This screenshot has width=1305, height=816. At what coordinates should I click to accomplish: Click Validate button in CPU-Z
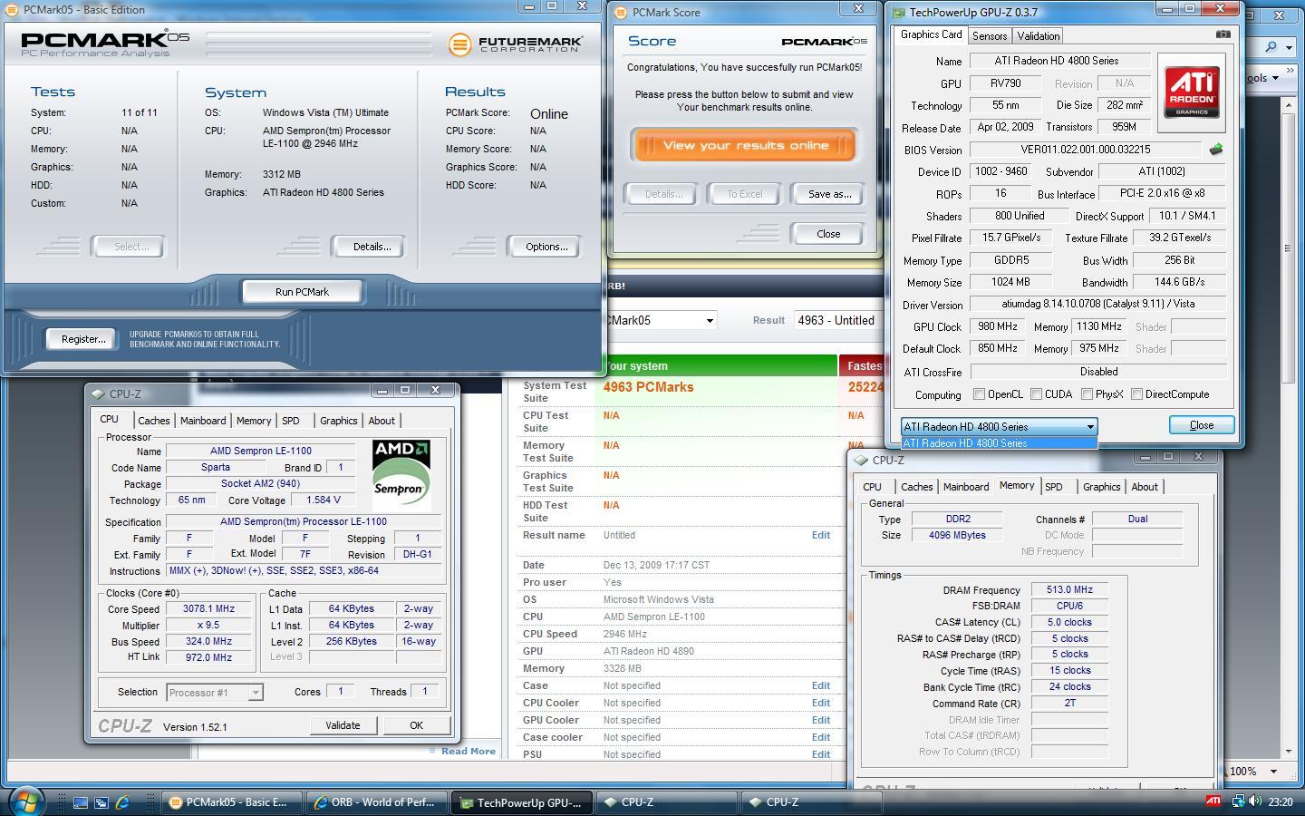point(343,725)
